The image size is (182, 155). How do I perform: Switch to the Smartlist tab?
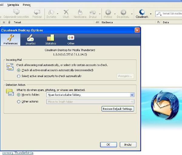pos(31,40)
